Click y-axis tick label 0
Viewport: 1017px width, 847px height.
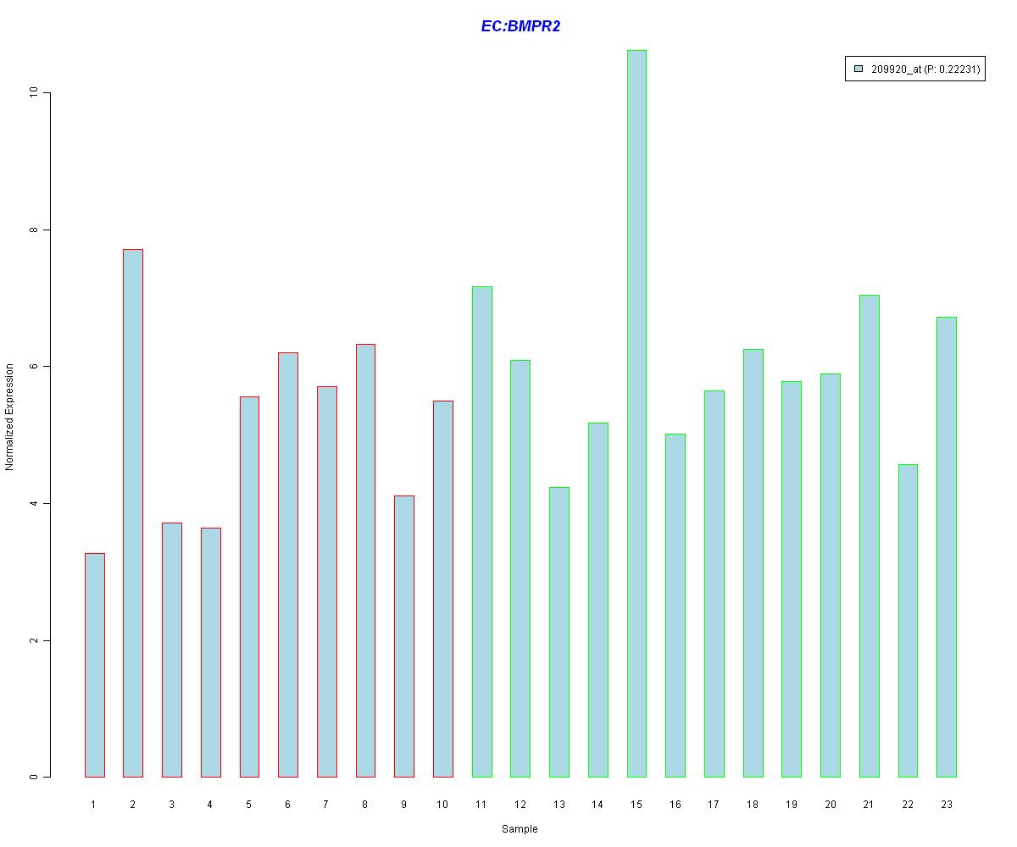point(33,778)
